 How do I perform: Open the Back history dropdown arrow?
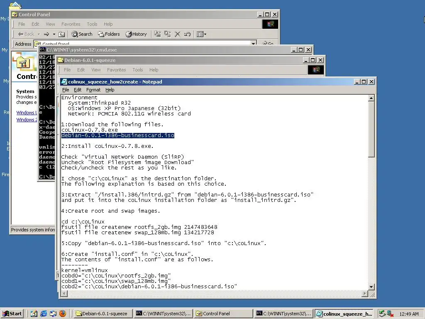coord(39,34)
